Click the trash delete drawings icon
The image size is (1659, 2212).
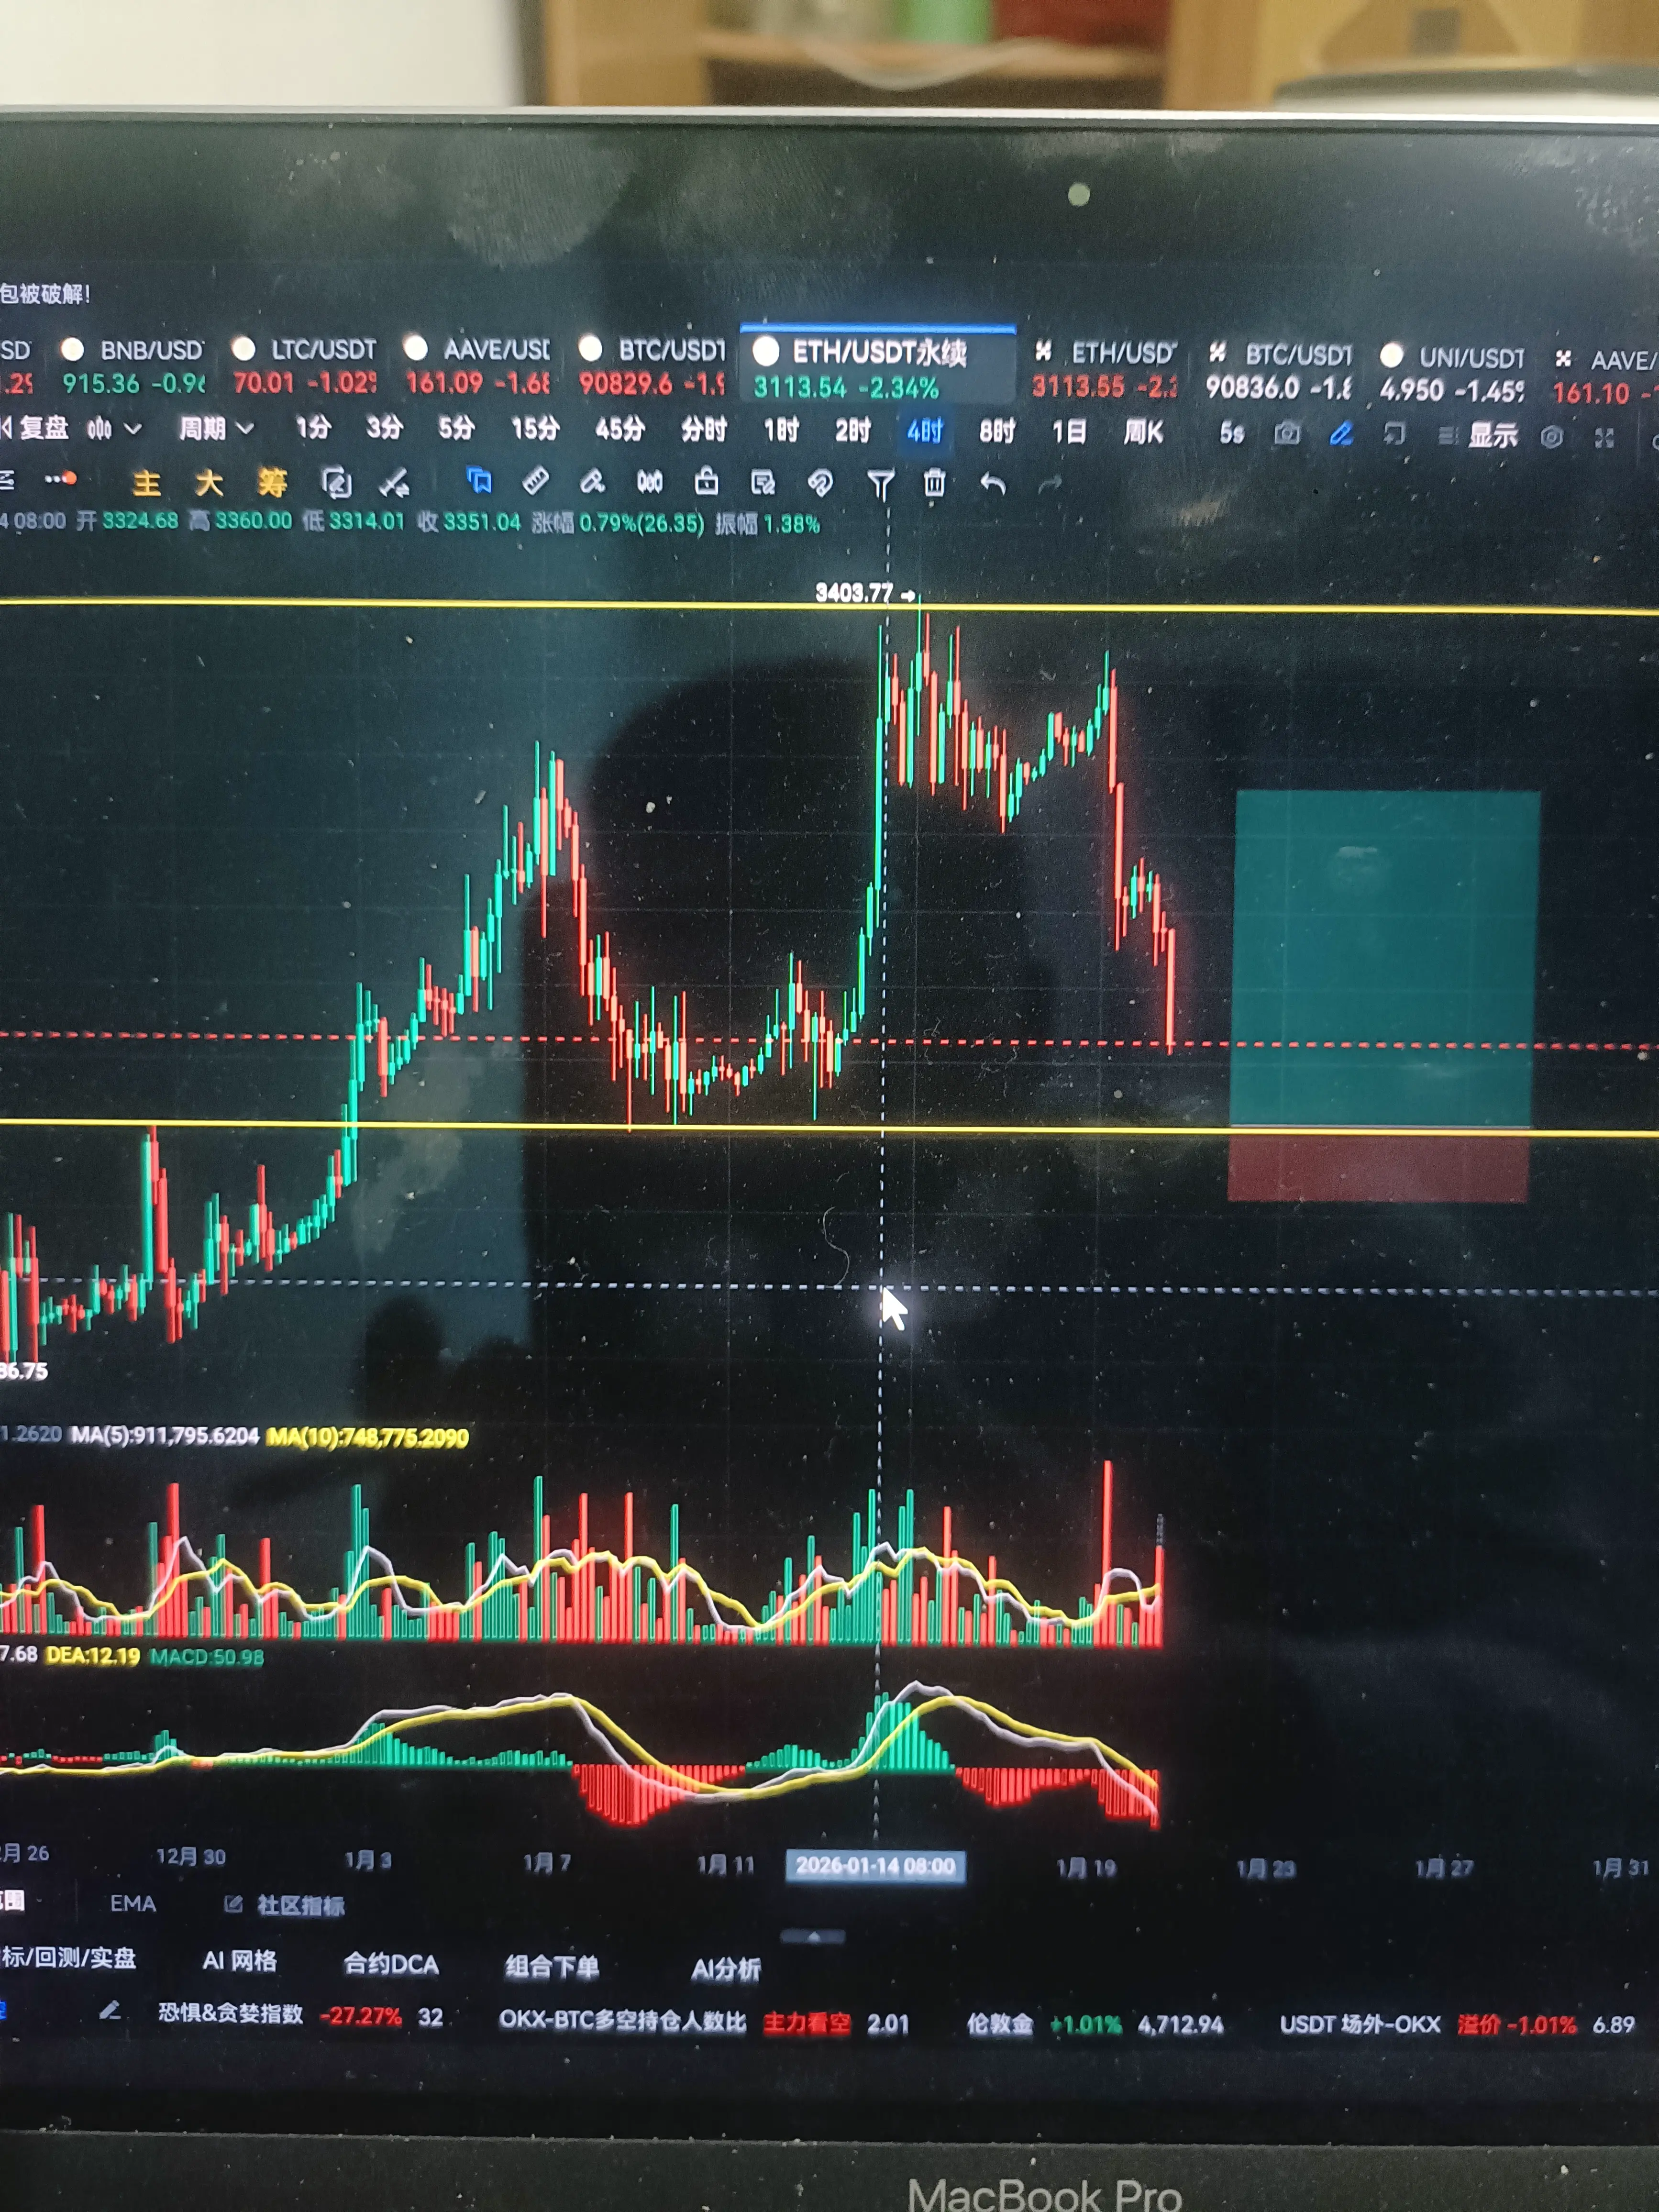click(x=934, y=484)
